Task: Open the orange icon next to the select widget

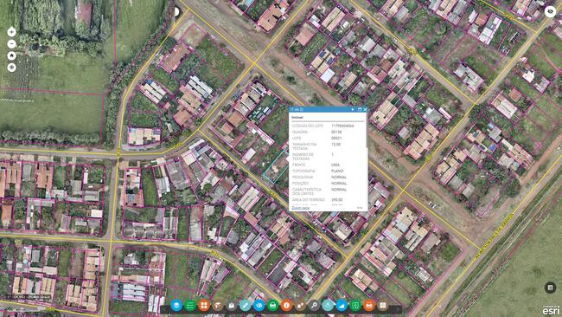Action: (369, 306)
